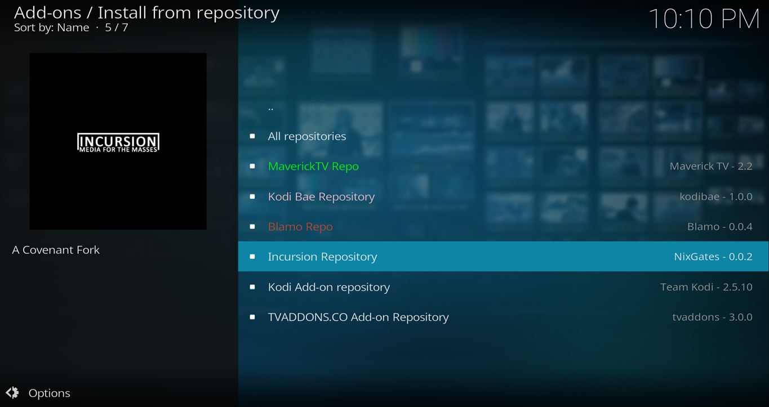Click the bullet icon beside Kodi Add-on repository
This screenshot has width=769, height=407.
tap(252, 287)
